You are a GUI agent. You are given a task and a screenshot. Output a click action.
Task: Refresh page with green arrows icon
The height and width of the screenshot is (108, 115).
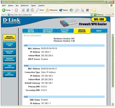tap(28, 10)
